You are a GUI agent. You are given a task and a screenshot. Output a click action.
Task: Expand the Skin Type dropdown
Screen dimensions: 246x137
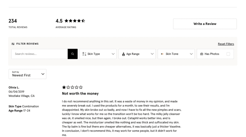(98, 54)
